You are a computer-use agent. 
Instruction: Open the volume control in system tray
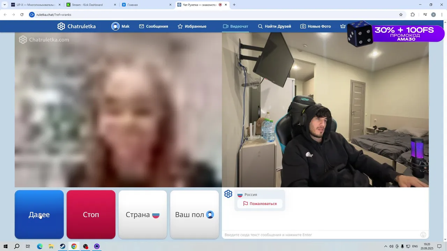(x=391, y=246)
